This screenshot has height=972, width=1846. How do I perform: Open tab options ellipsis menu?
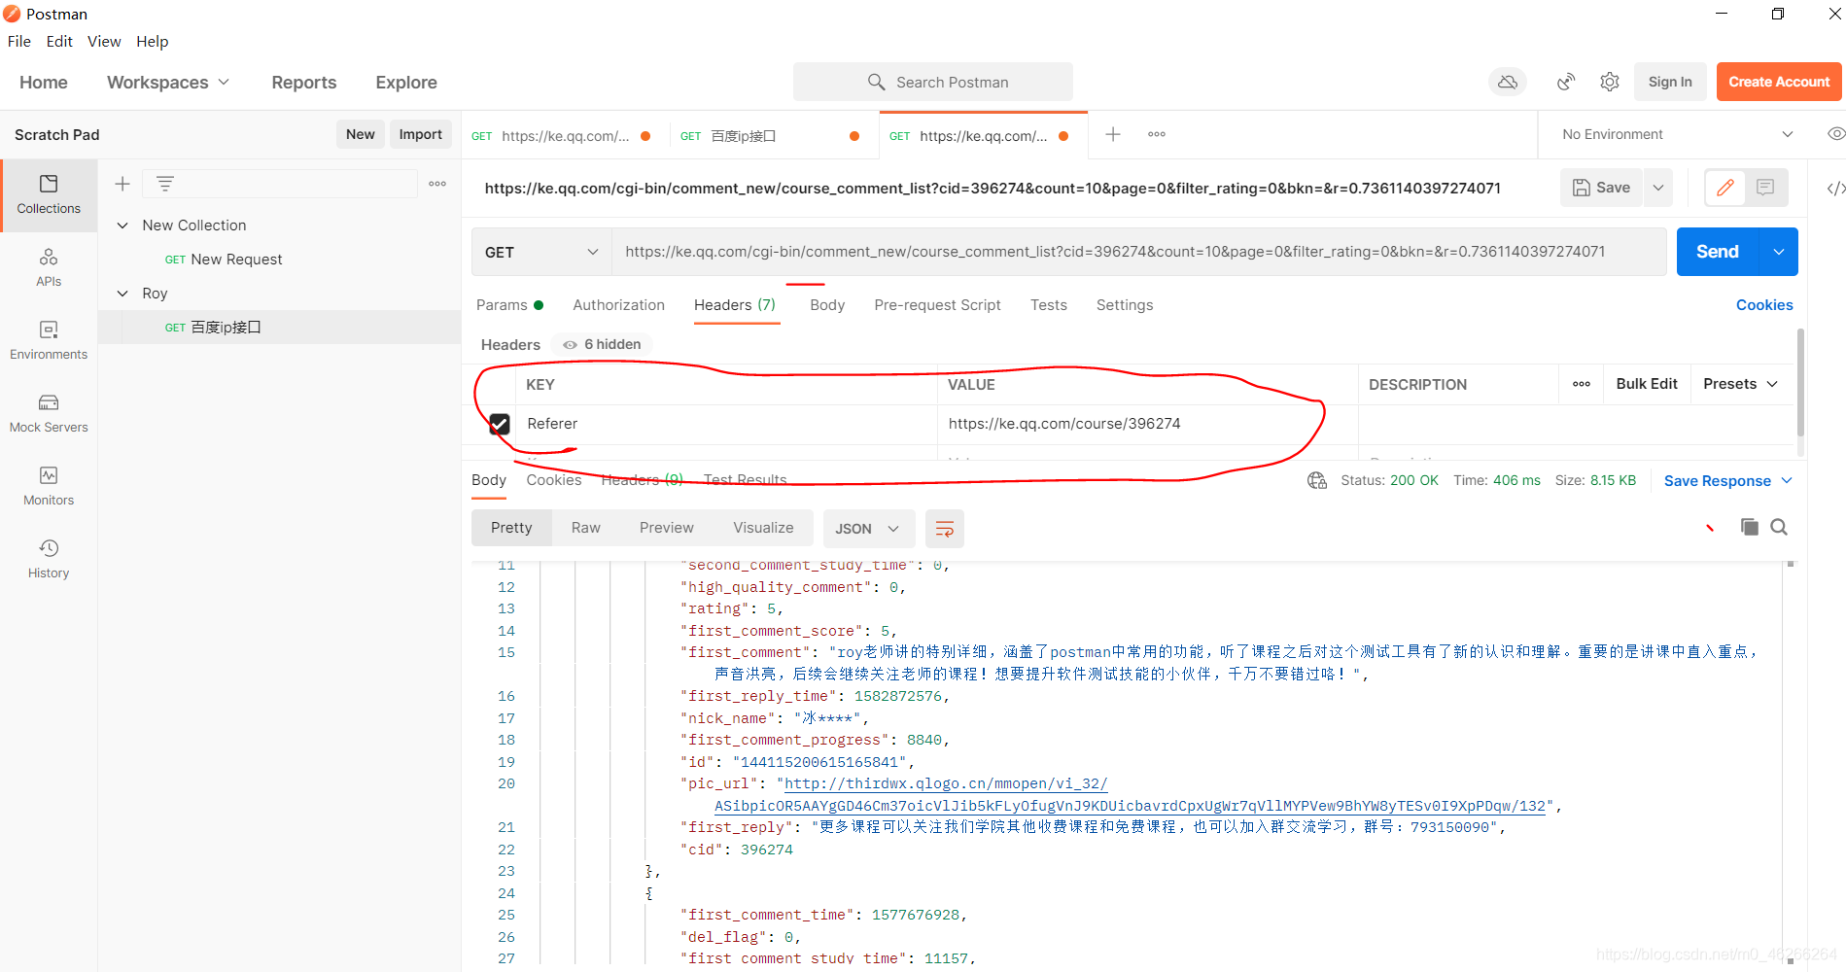coord(1157,134)
